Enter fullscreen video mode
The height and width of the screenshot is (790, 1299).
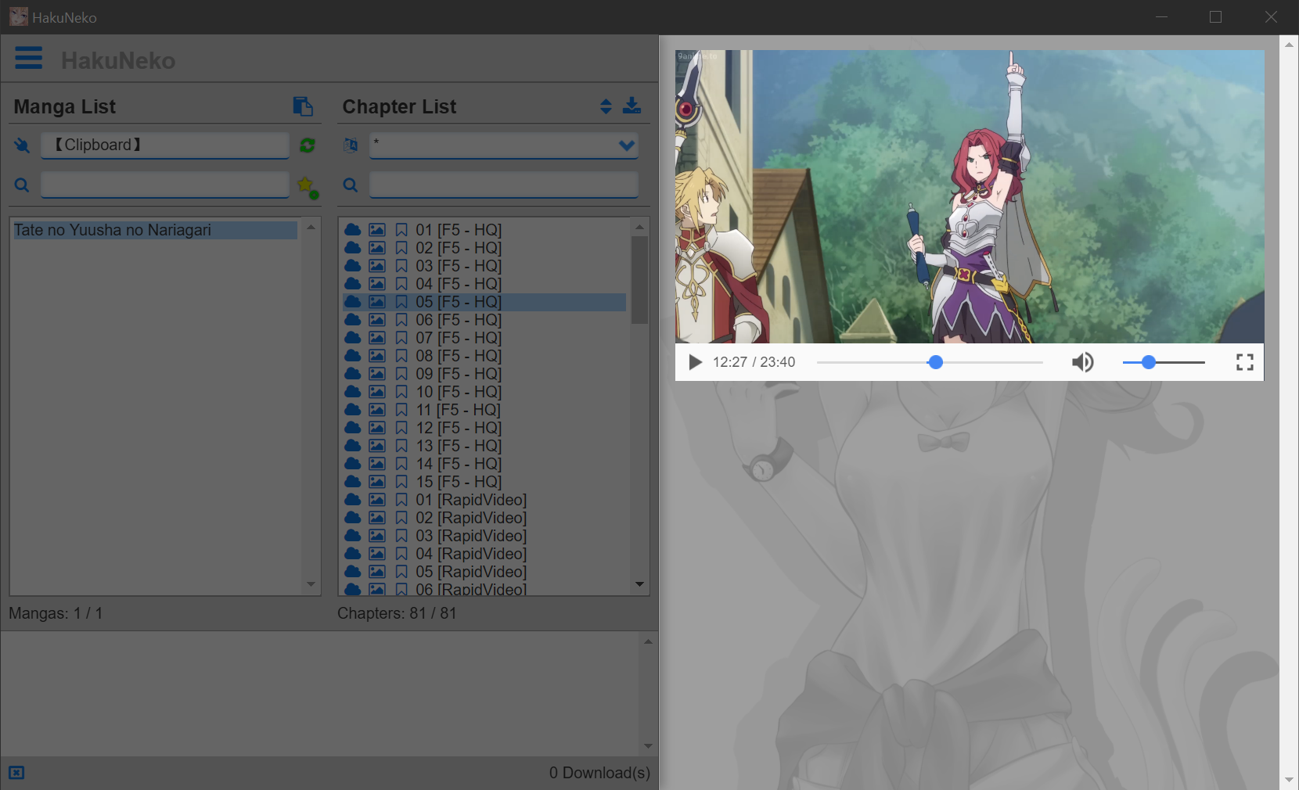pyautogui.click(x=1245, y=362)
